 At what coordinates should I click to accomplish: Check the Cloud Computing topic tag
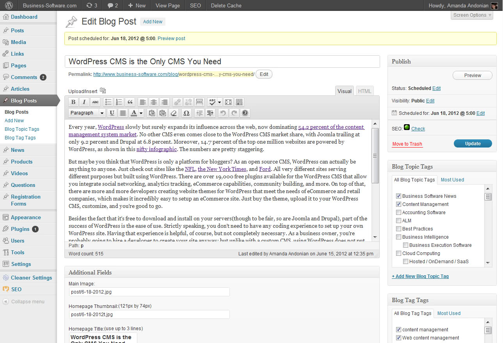tap(398, 253)
